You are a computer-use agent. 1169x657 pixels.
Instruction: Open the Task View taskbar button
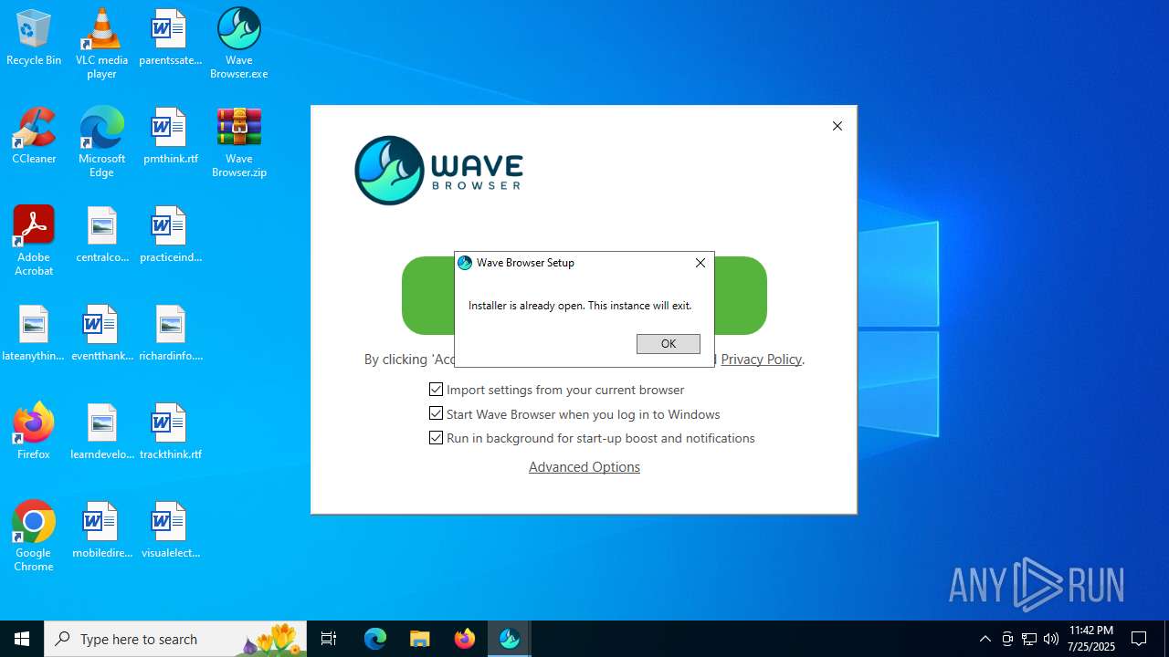pyautogui.click(x=329, y=639)
